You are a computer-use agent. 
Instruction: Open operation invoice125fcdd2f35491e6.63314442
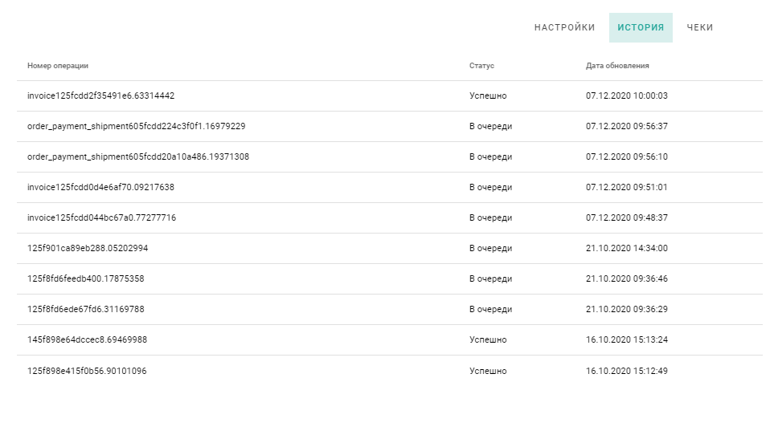coord(100,96)
